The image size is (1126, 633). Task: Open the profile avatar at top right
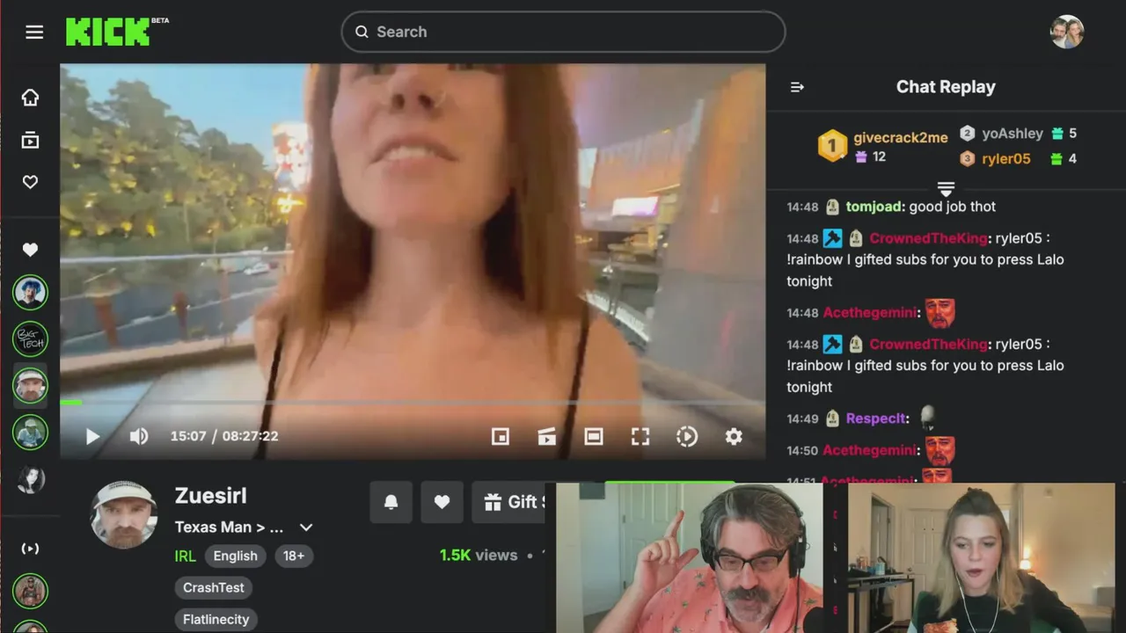1067,32
